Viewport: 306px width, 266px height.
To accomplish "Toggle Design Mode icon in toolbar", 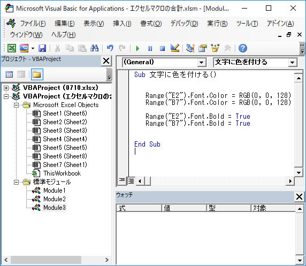I will [x=174, y=48].
